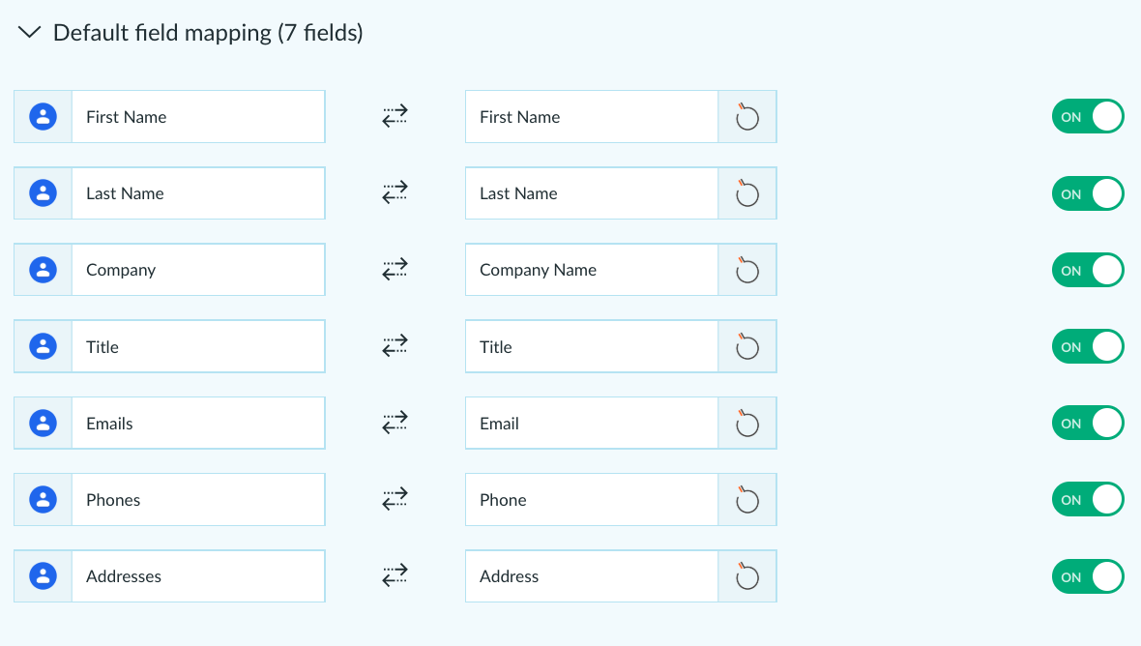Click the contact icon beside Addresses
This screenshot has width=1141, height=646.
[43, 576]
